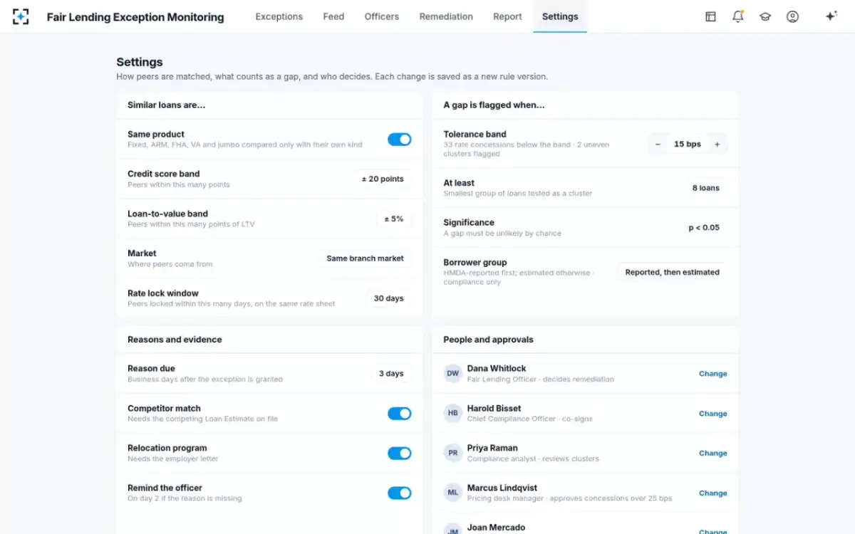Click the Fair Lending Exception Monitoring title
Image resolution: width=855 pixels, height=534 pixels.
(135, 17)
